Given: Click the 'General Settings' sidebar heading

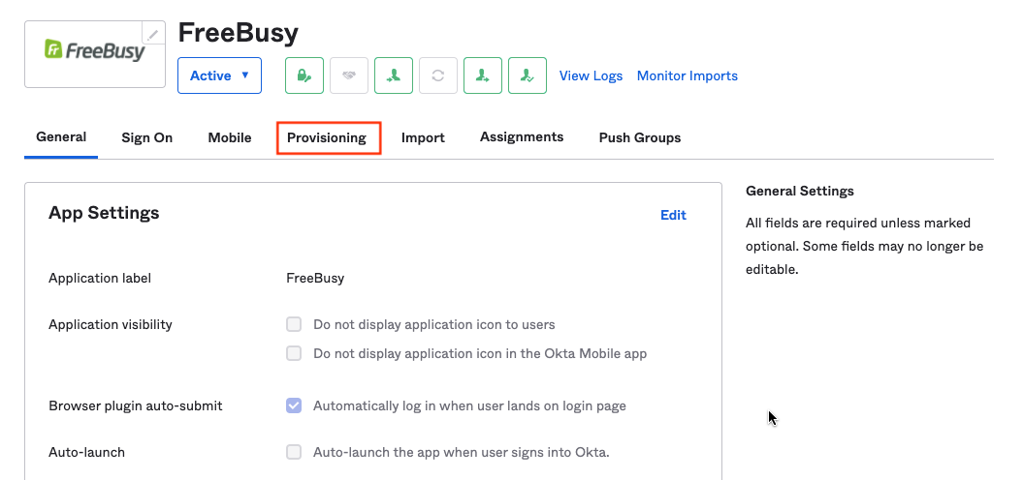Looking at the screenshot, I should tap(800, 191).
